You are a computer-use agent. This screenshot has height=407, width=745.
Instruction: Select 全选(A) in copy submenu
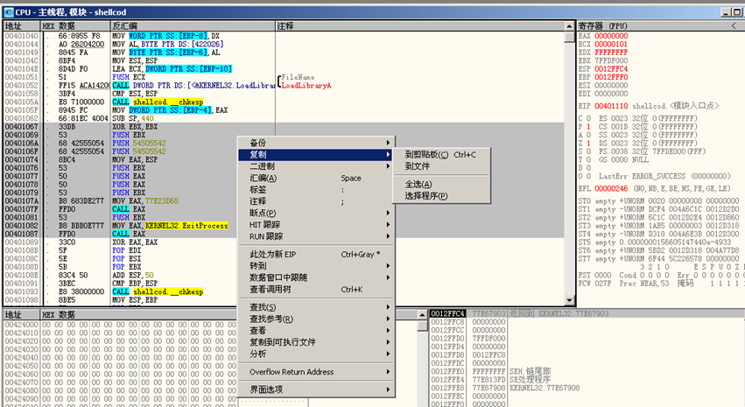pos(442,184)
